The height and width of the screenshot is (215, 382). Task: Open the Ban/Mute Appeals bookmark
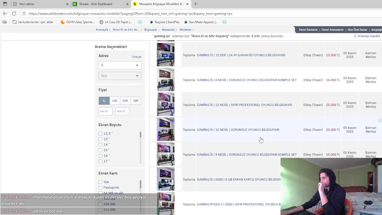point(201,22)
